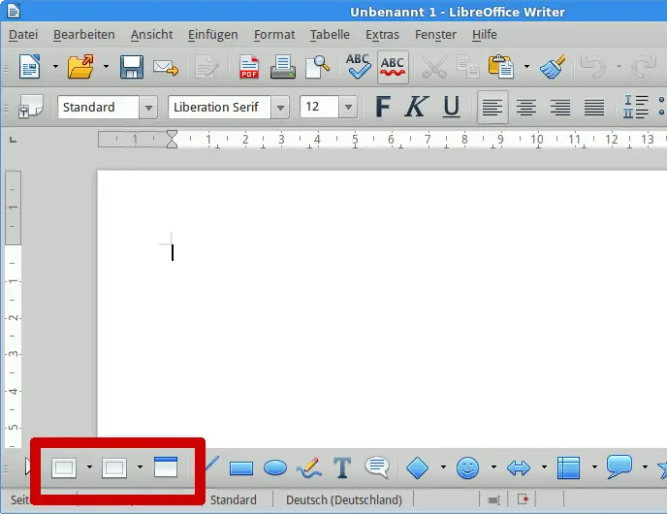Viewport: 667px width, 514px height.
Task: Open the Standard paragraph style dropdown
Action: click(148, 108)
